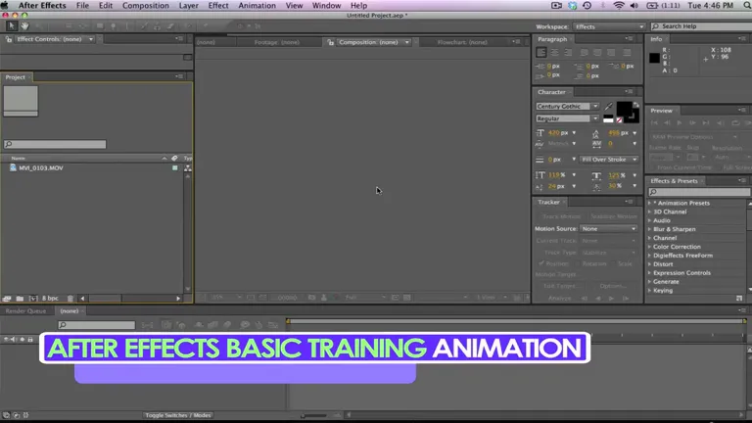Set color to none icon in Character panel

619,119
